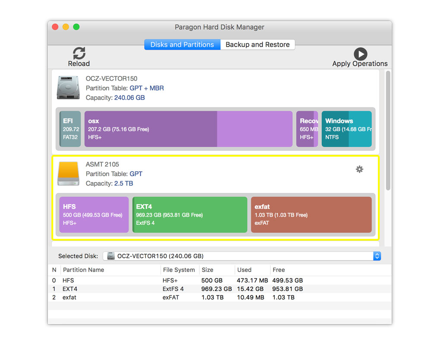Viewport: 440px width, 347px height.
Task: Select the Windows NTFS partition block
Action: point(346,129)
